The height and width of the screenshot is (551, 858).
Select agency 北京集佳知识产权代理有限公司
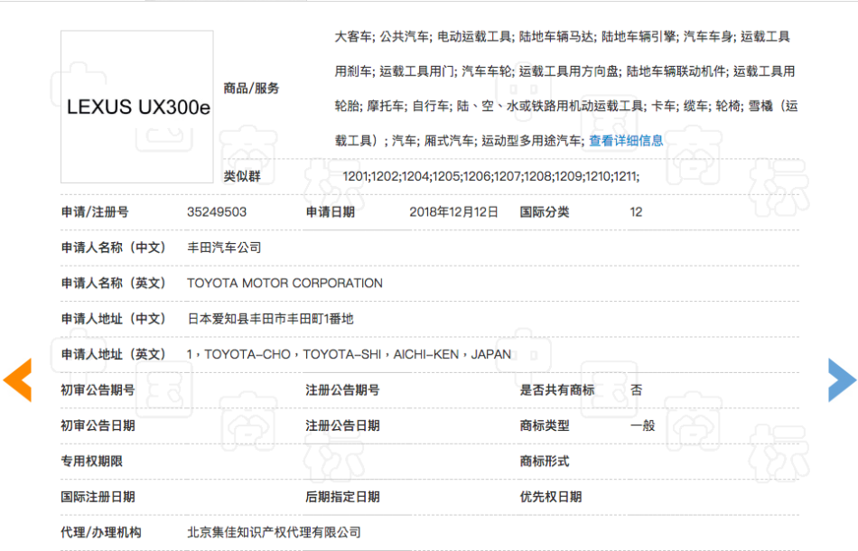[x=275, y=532]
